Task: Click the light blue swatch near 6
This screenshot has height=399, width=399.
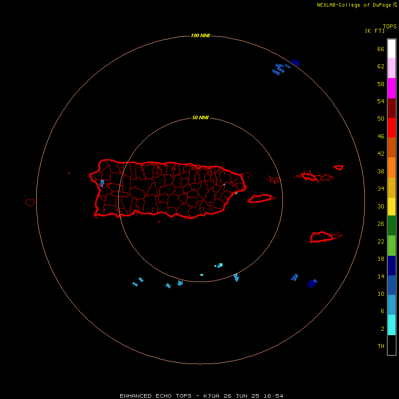Action: (391, 305)
